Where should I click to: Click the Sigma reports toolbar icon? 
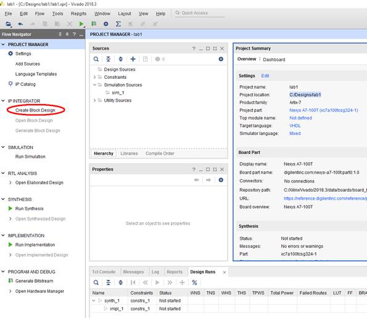pos(118,24)
